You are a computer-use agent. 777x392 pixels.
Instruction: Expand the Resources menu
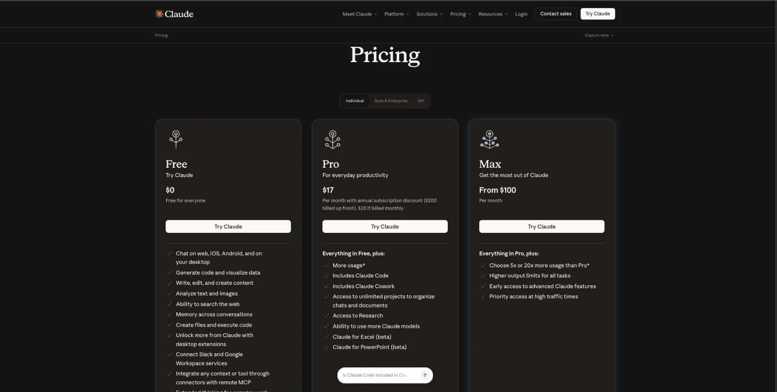point(493,14)
